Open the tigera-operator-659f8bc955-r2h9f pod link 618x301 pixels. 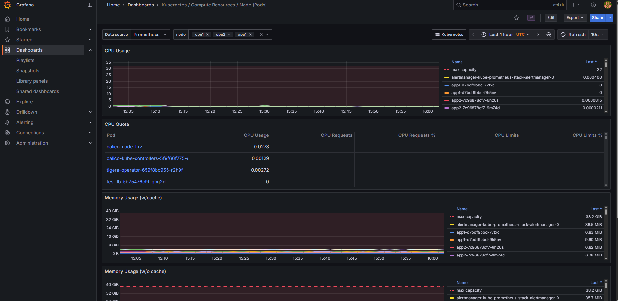click(x=145, y=170)
